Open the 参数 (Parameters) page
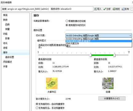This screenshot has width=133, height=111. (5, 20)
